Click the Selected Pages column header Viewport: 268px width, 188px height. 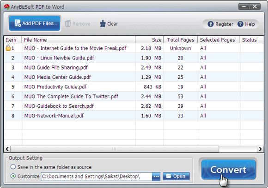[x=219, y=40]
